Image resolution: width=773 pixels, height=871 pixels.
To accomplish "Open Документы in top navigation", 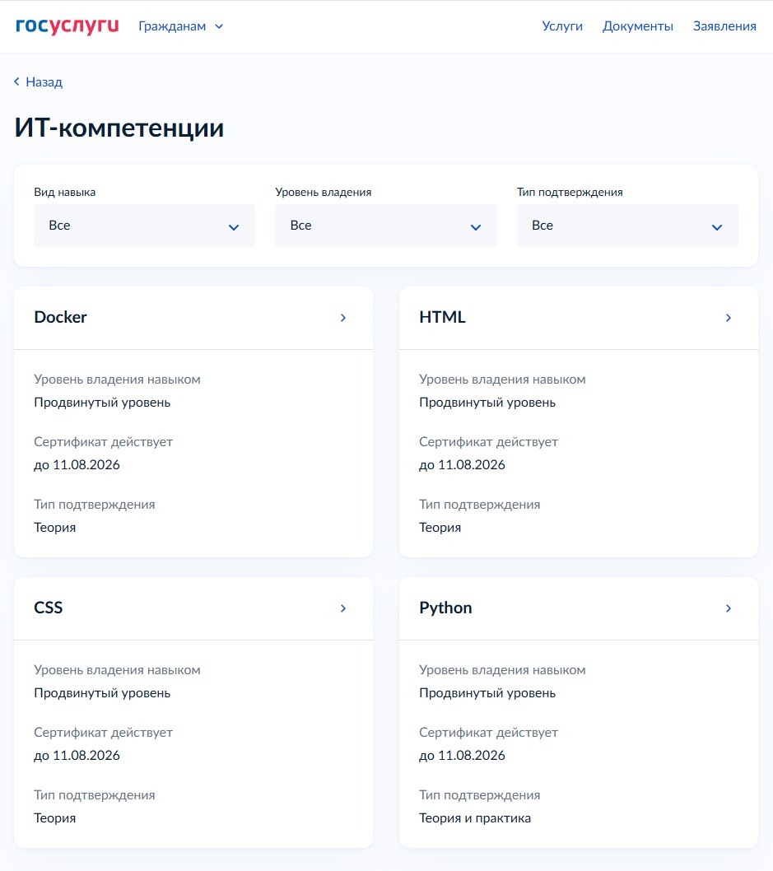I will click(638, 26).
